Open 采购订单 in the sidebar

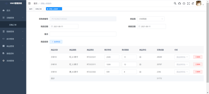(x=13, y=25)
